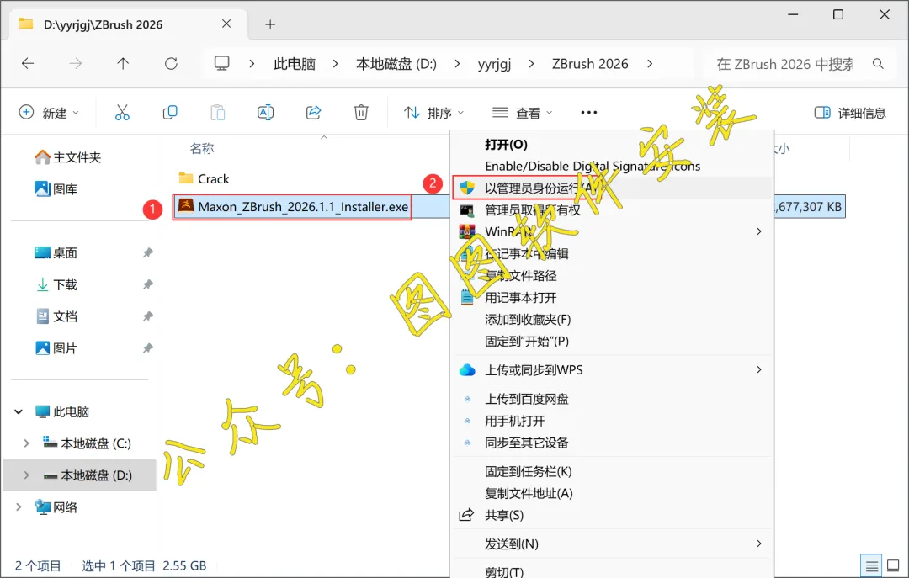Image resolution: width=909 pixels, height=578 pixels.
Task: Click the Paste clipboard icon
Action: [218, 113]
